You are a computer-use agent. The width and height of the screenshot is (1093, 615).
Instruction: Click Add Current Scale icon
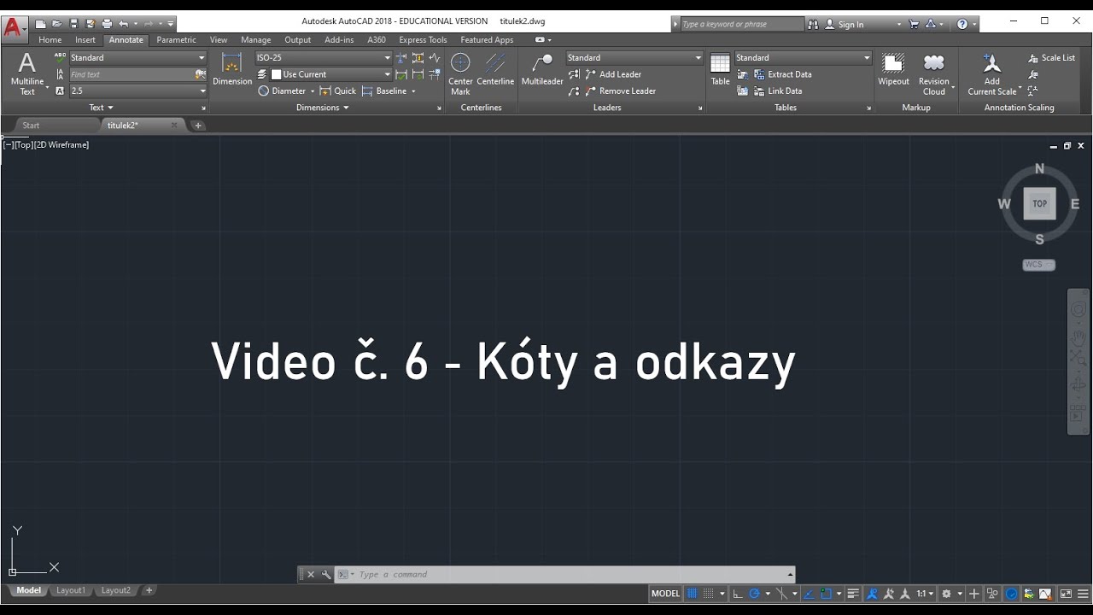tap(992, 73)
